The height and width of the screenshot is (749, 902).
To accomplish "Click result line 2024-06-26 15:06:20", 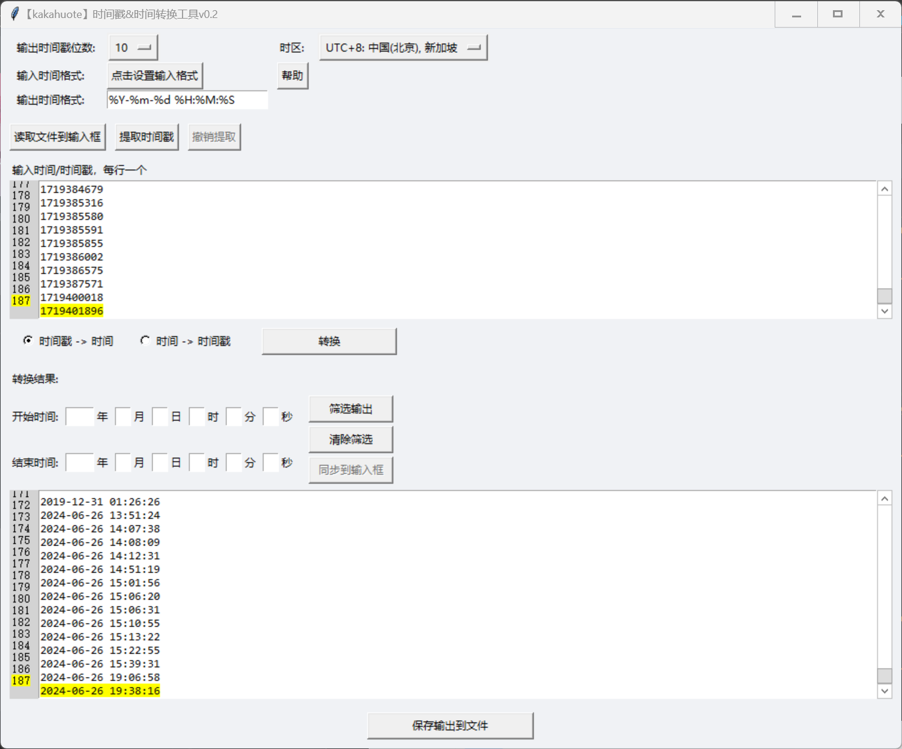I will coord(100,597).
